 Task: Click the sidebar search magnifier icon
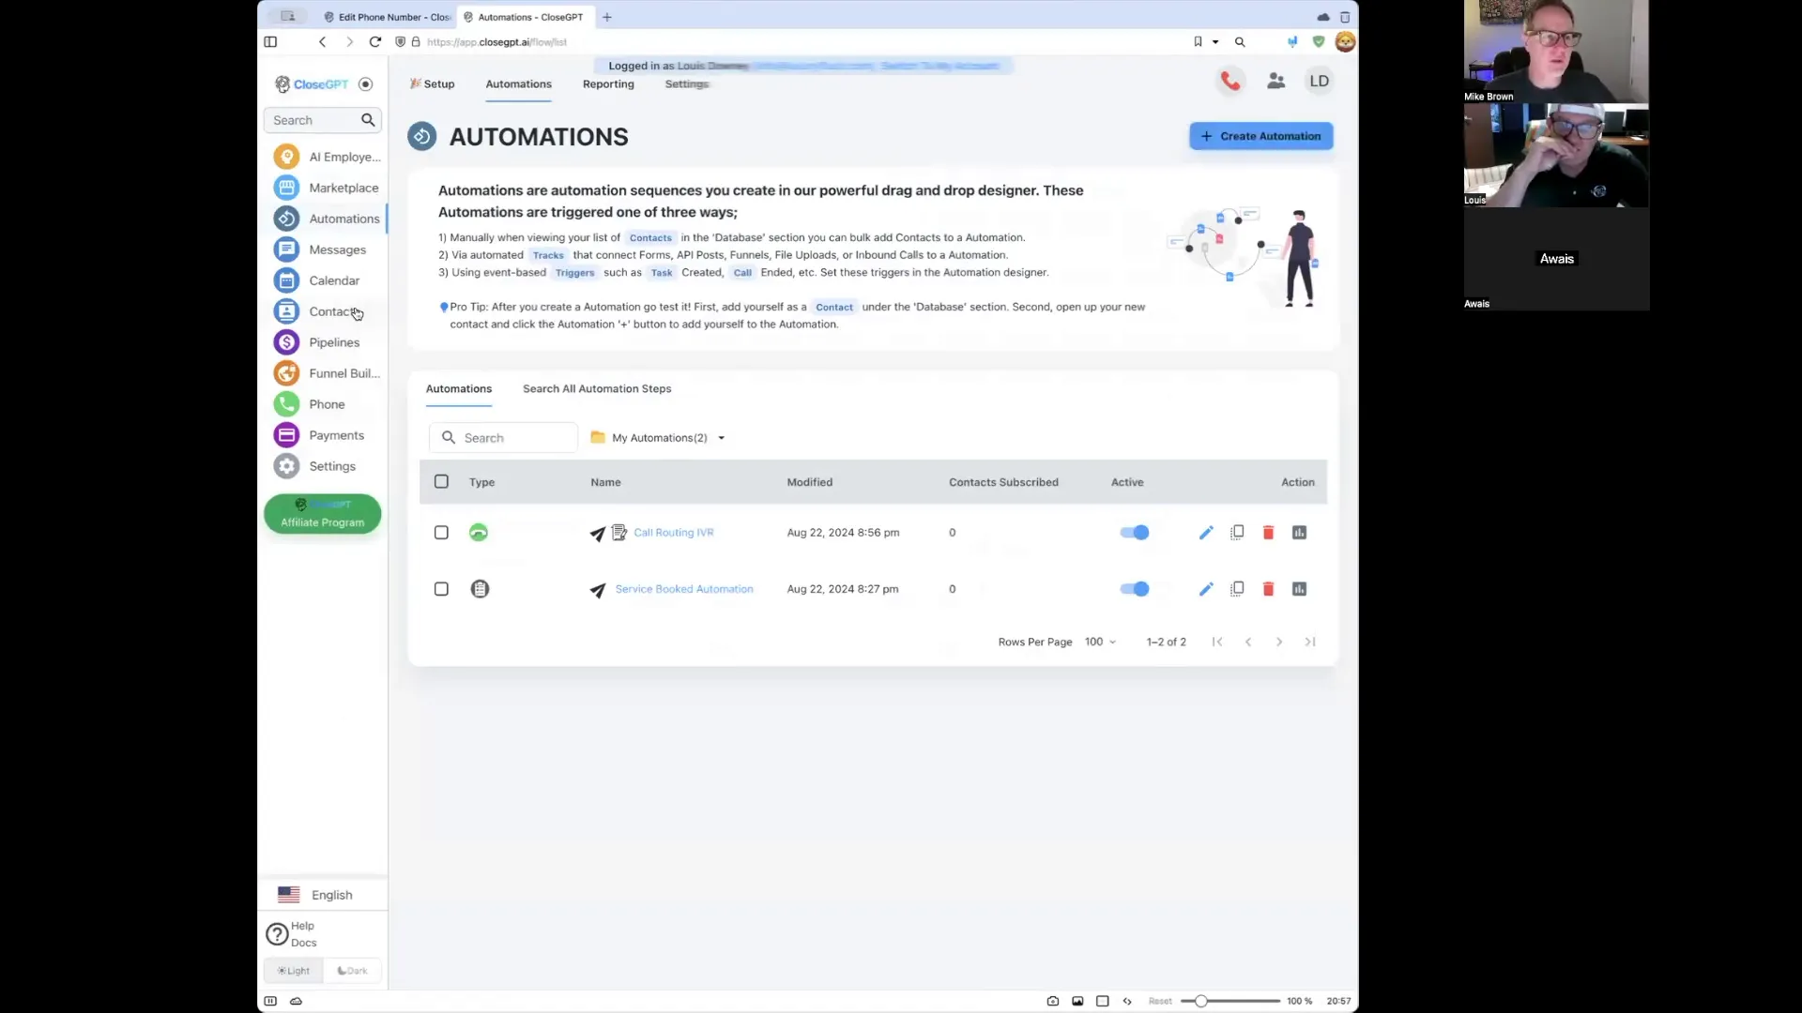point(368,120)
